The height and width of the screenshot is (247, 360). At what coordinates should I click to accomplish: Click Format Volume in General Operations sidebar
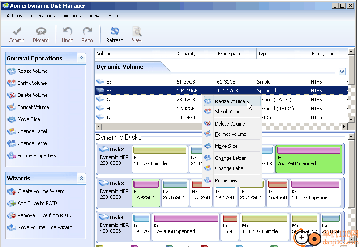(x=28, y=107)
